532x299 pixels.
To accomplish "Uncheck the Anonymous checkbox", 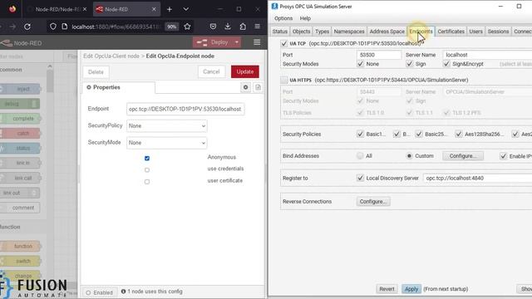I will [147, 159].
